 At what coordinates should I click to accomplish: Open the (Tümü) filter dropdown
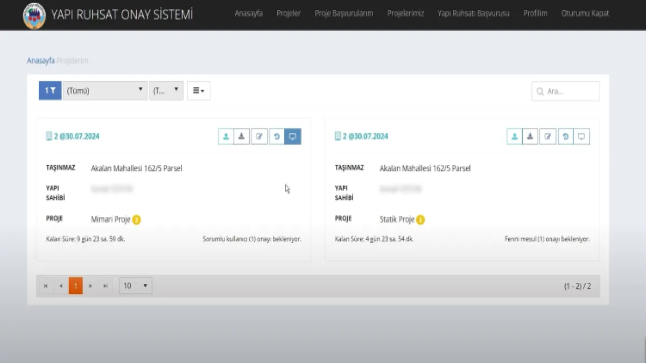(105, 91)
